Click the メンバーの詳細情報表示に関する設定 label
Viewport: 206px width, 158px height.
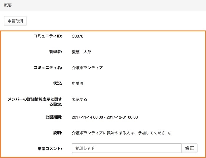[x=35, y=102]
